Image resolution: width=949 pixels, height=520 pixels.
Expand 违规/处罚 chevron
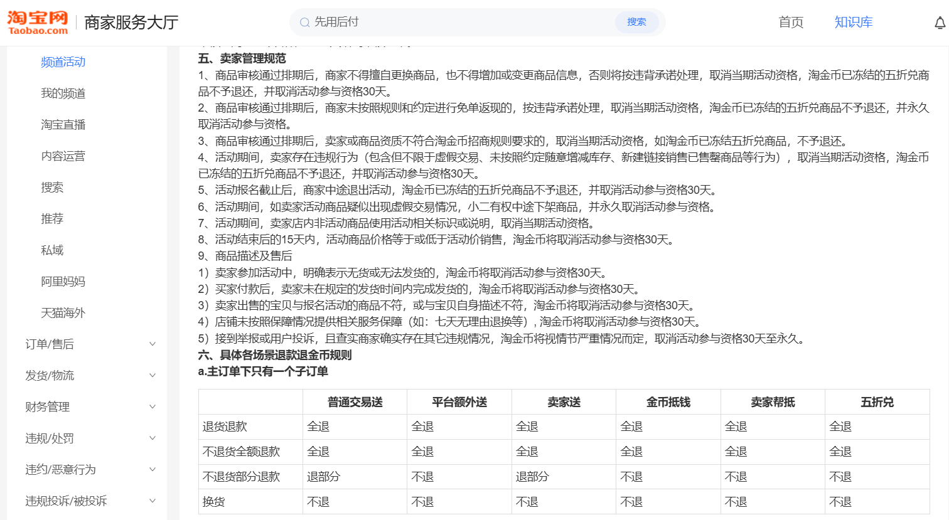(x=152, y=438)
